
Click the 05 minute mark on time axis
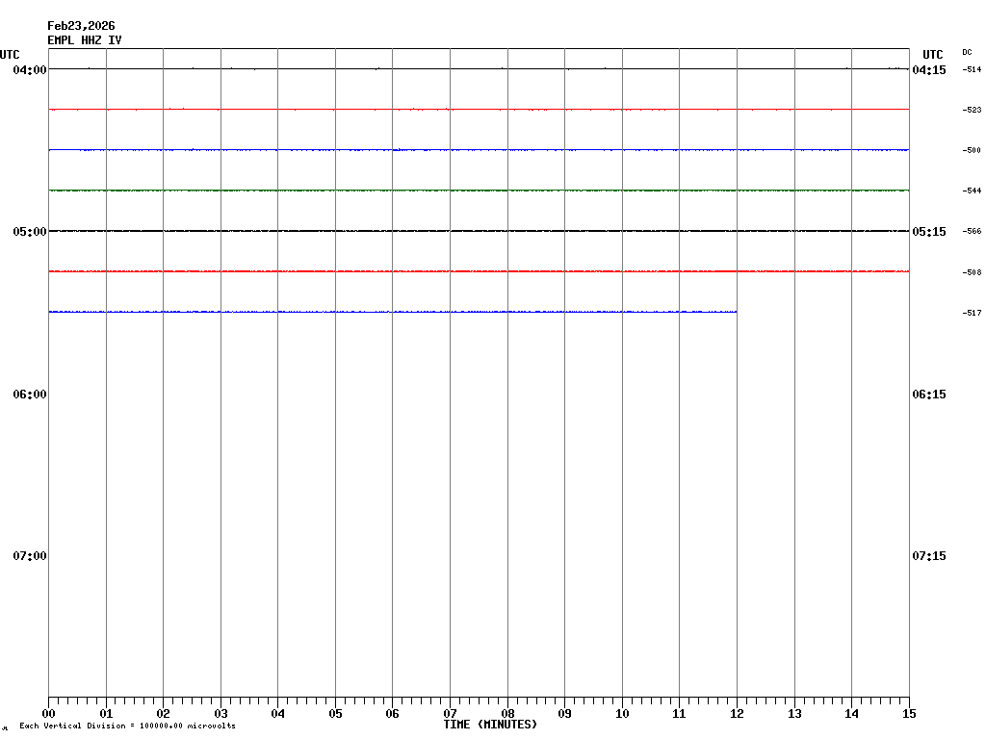[x=335, y=714]
